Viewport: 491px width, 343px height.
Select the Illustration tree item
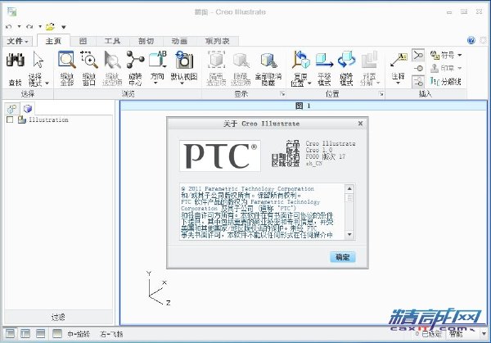pyautogui.click(x=48, y=120)
